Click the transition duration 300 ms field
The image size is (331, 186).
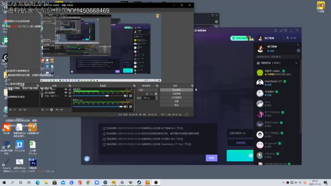pos(149,98)
